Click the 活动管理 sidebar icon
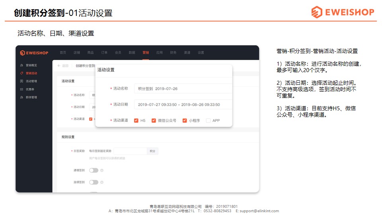This screenshot has width=382, height=215. click(21, 81)
